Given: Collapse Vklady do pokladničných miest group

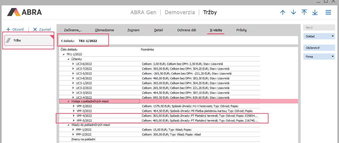Looking at the screenshot, I should (69, 125).
